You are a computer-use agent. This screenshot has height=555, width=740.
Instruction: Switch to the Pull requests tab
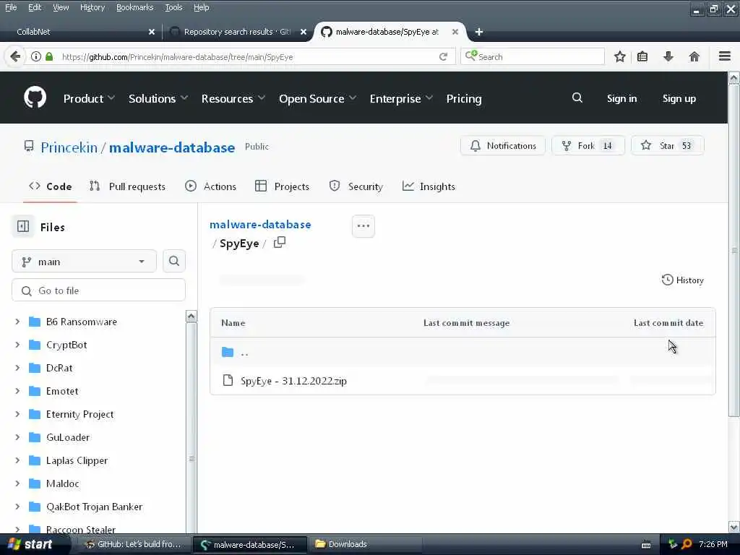127,186
